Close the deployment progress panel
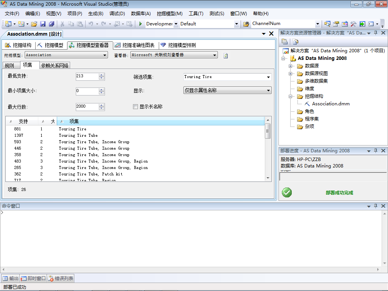This screenshot has width=388, height=291. pyautogui.click(x=383, y=150)
